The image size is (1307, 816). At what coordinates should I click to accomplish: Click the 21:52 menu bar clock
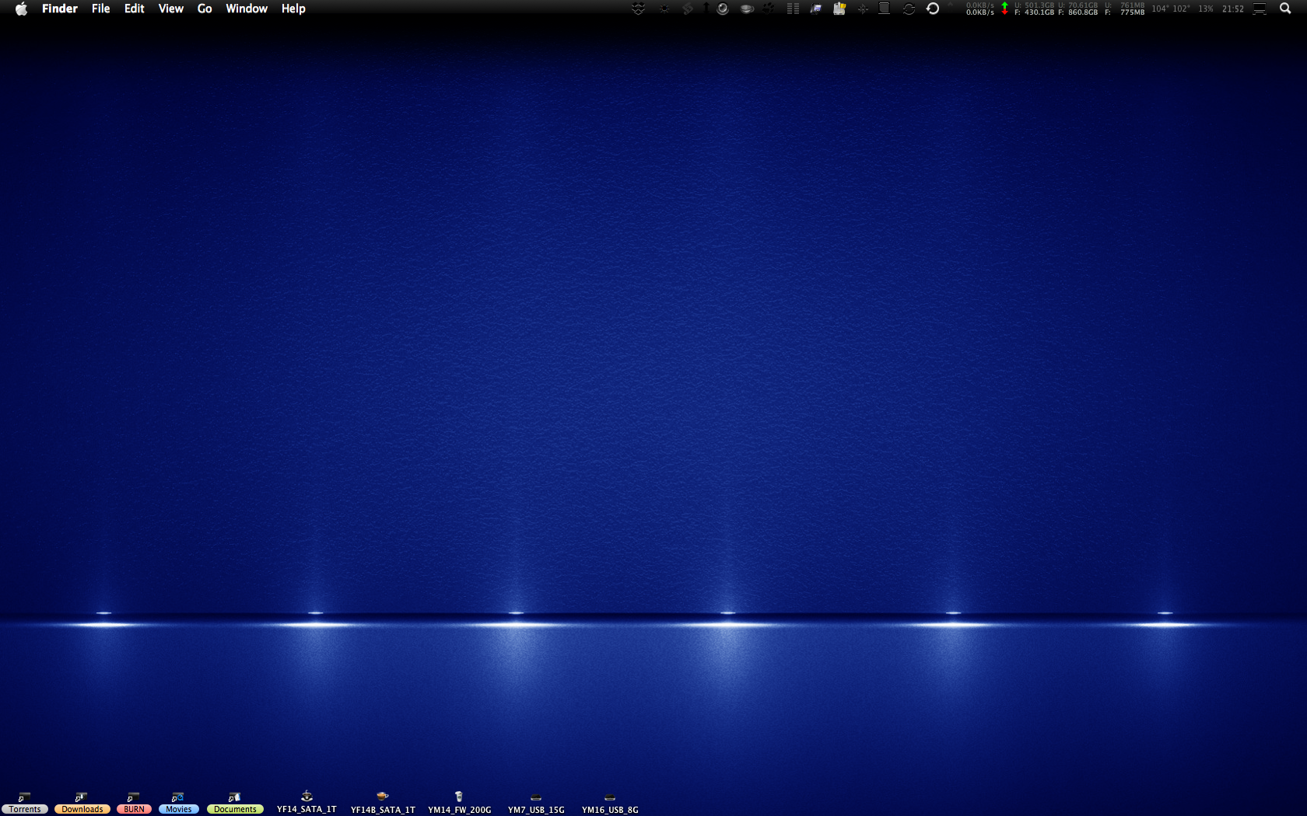1233,9
